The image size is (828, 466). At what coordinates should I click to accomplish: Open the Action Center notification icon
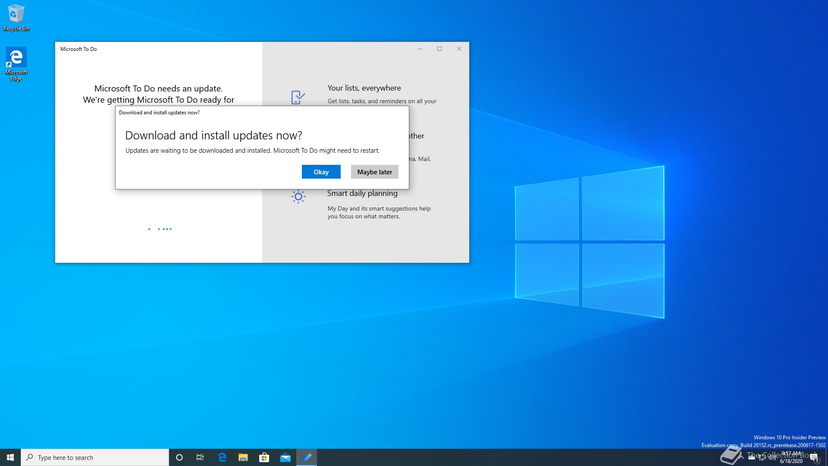coord(814,458)
